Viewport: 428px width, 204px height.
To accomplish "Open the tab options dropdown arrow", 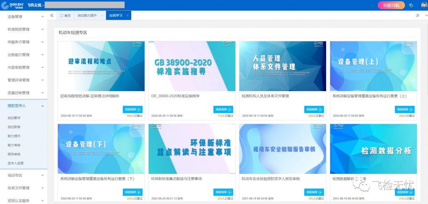I will [424, 15].
